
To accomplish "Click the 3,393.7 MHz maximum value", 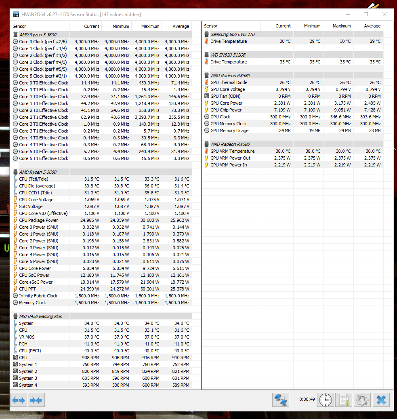I will pyautogui.click(x=147, y=117).
